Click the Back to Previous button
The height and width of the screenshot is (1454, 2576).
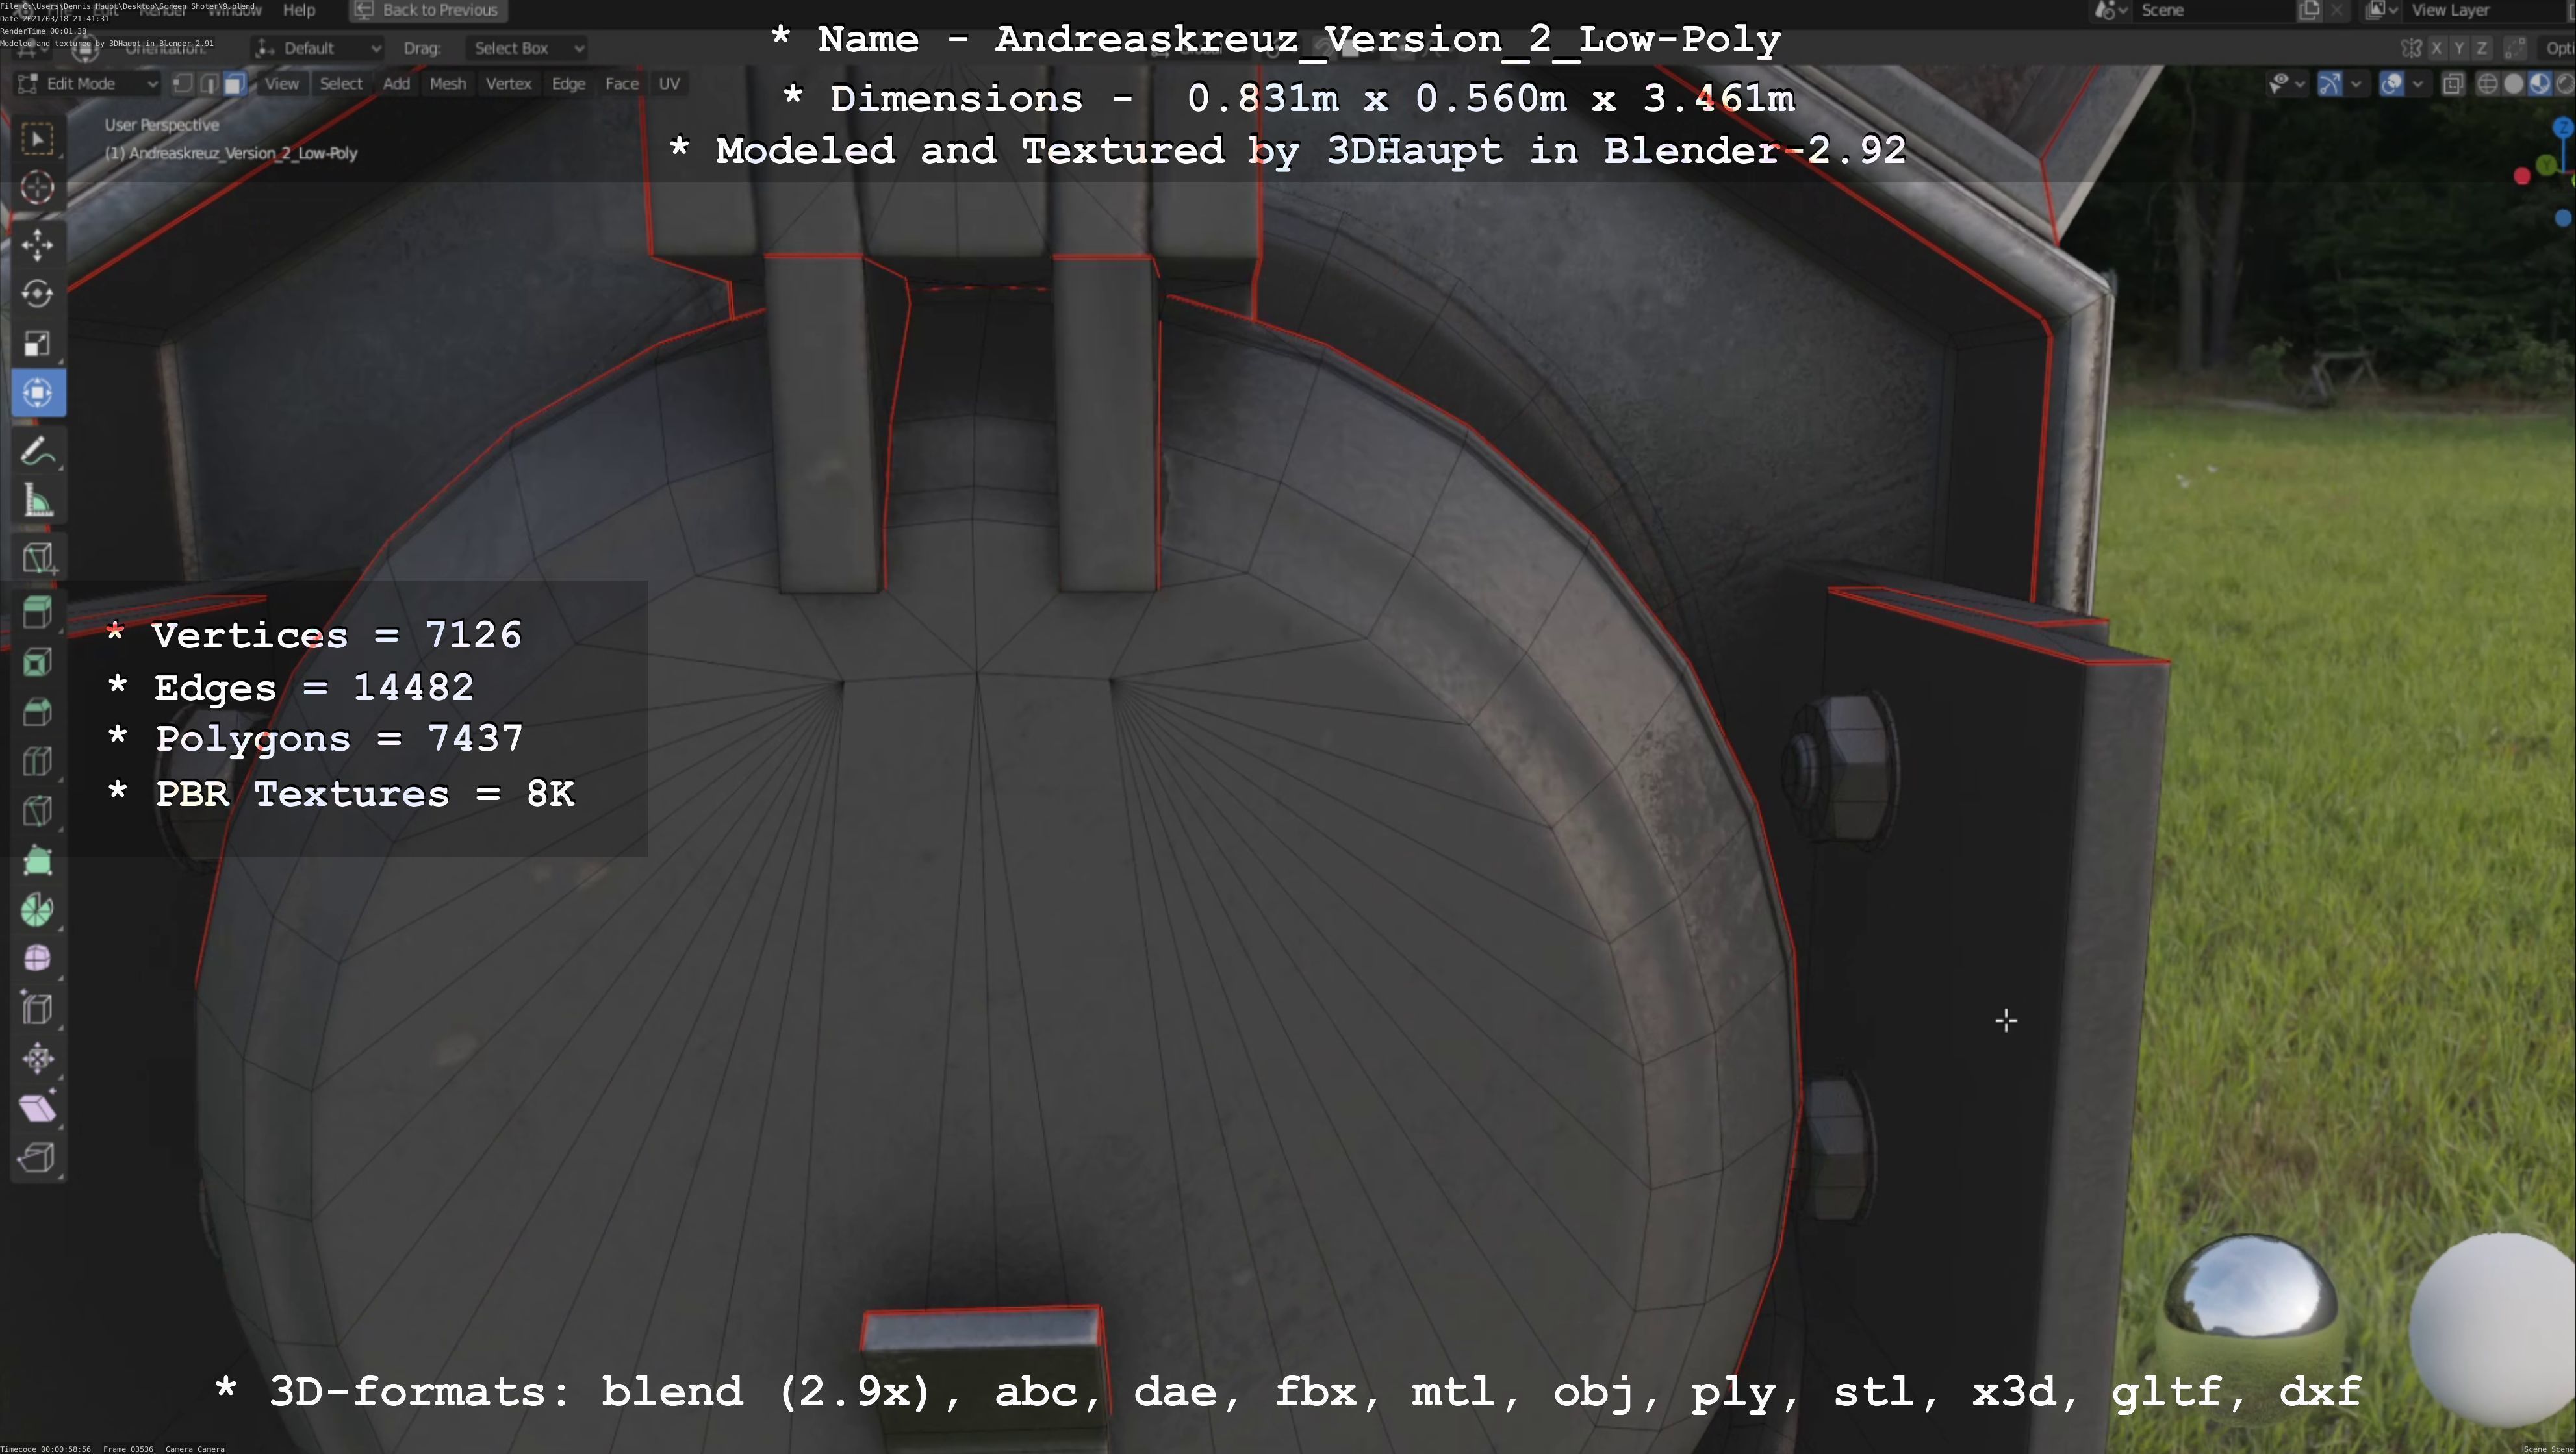click(x=428, y=10)
